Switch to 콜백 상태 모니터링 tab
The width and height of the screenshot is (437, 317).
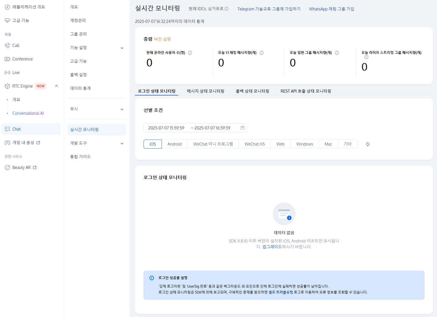pyautogui.click(x=253, y=91)
